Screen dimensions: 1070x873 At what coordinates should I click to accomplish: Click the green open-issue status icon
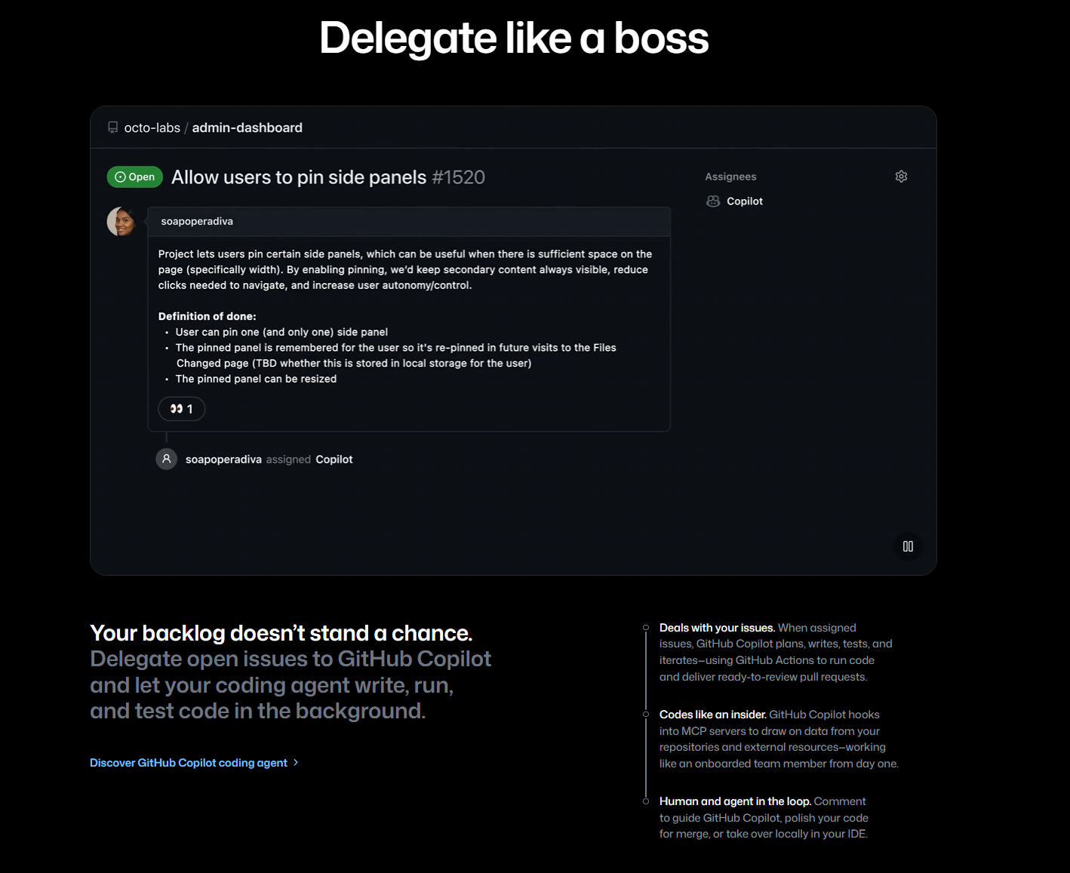121,177
